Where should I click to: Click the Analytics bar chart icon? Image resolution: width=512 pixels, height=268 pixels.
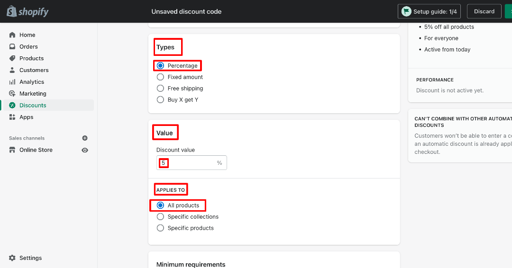(12, 82)
